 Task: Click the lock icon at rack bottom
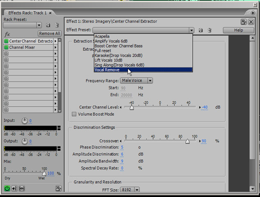[58, 188]
